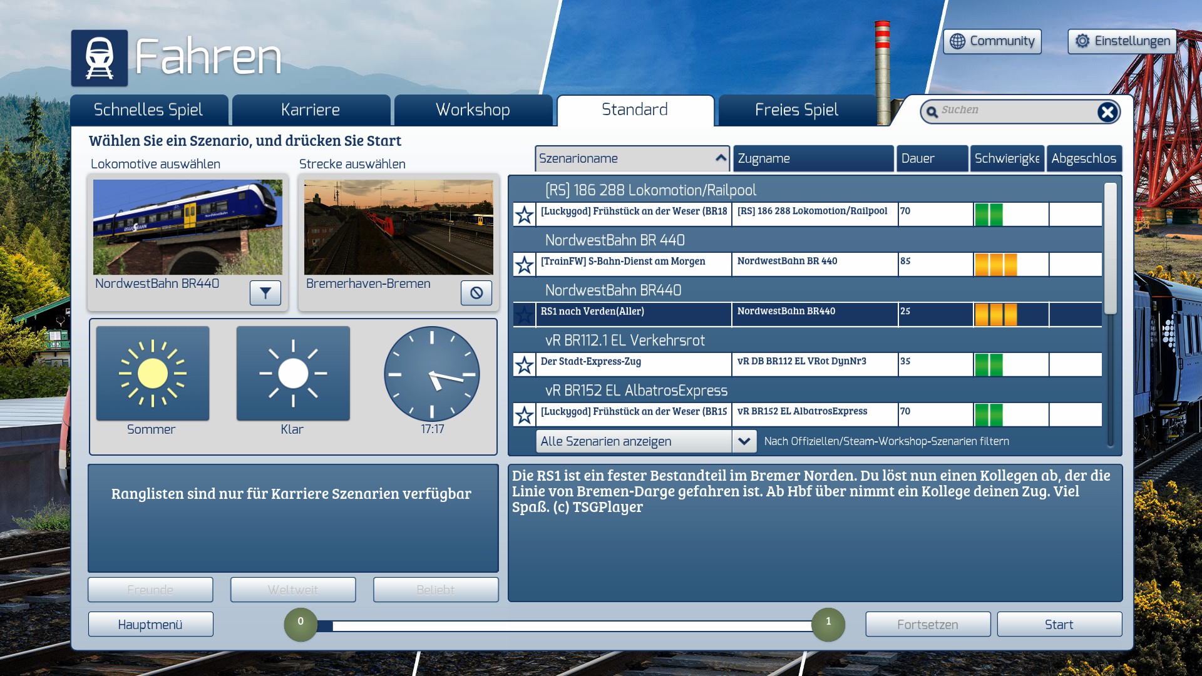This screenshot has height=676, width=1202.
Task: Click the Sommer season sun icon
Action: [x=153, y=373]
